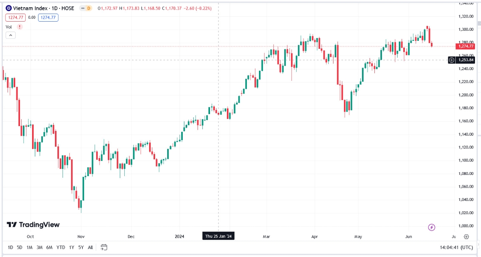Toggle the D data-mode pill next to HOSE
Screen dimensions: 481x257
(x=87, y=8)
